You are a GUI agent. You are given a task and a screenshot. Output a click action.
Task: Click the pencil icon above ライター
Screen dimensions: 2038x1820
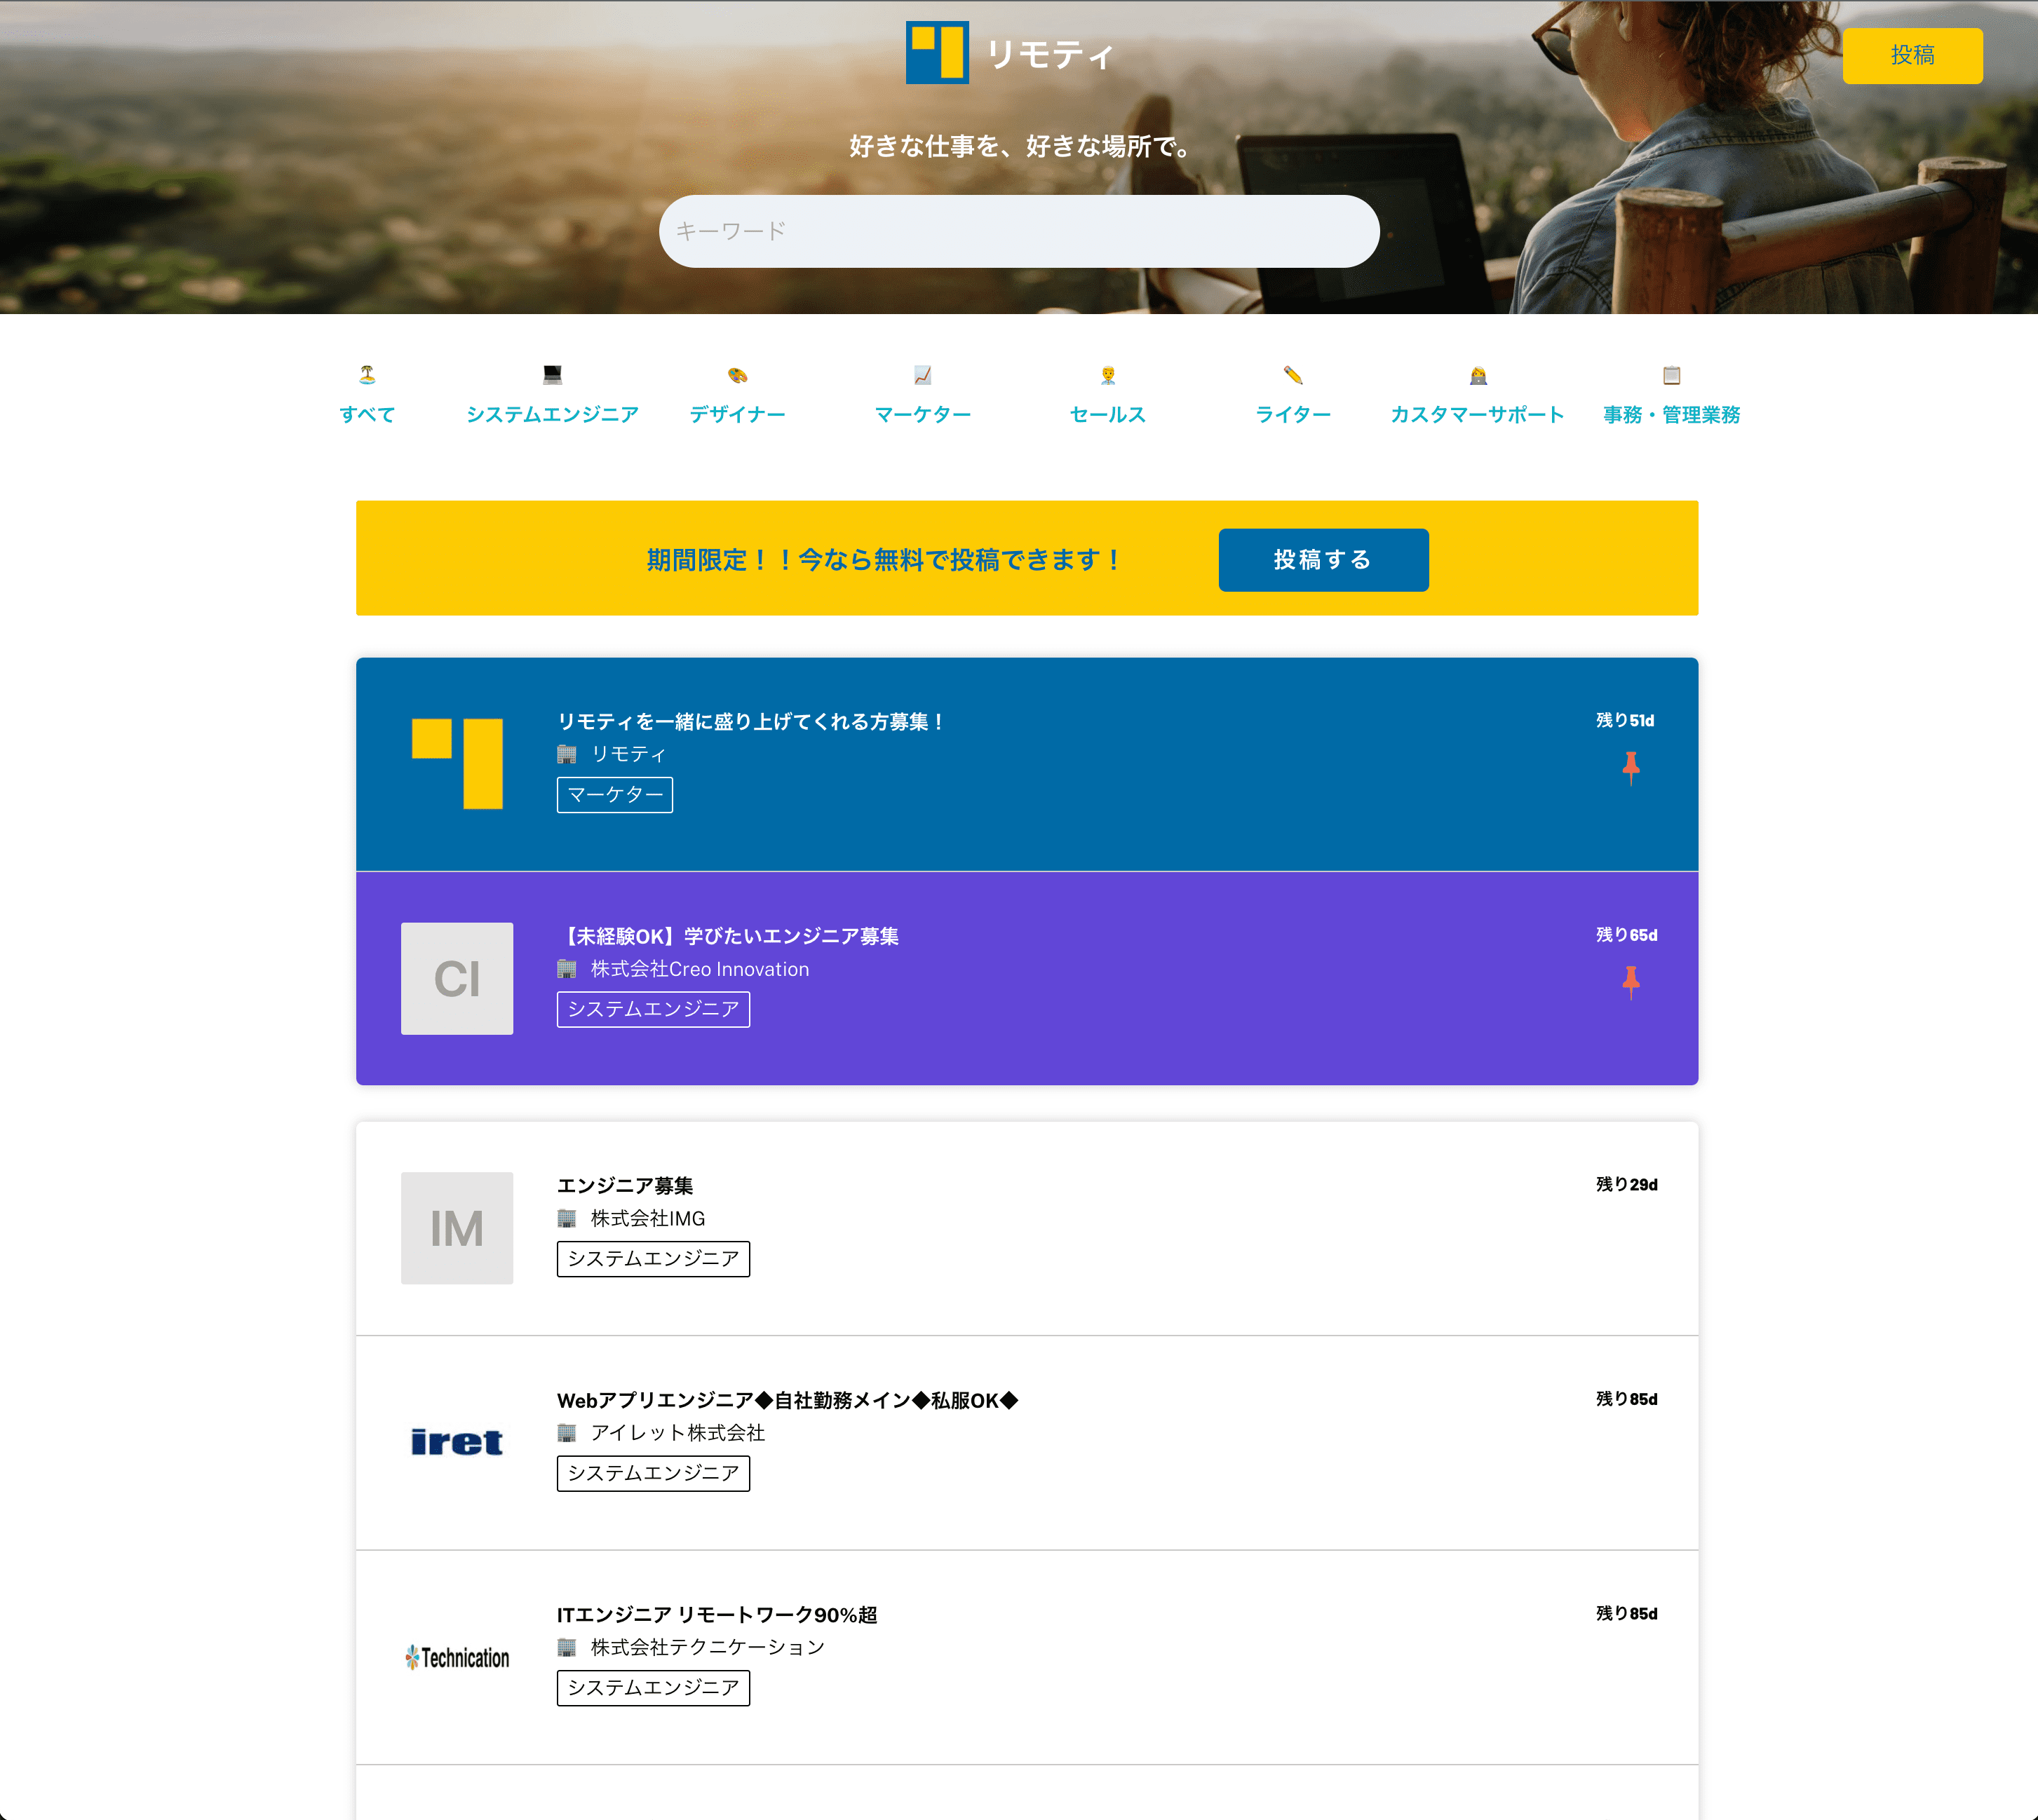coord(1293,375)
